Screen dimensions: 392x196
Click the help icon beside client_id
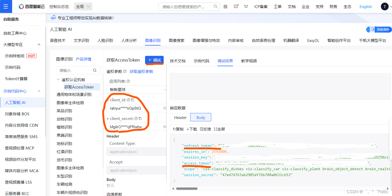point(129,100)
